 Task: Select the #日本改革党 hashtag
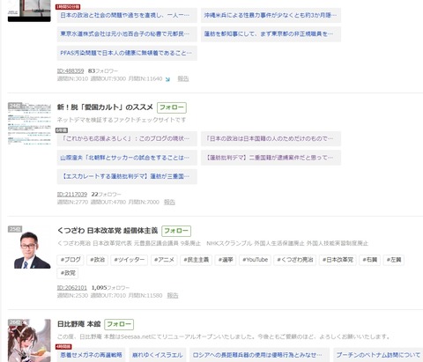(338, 260)
